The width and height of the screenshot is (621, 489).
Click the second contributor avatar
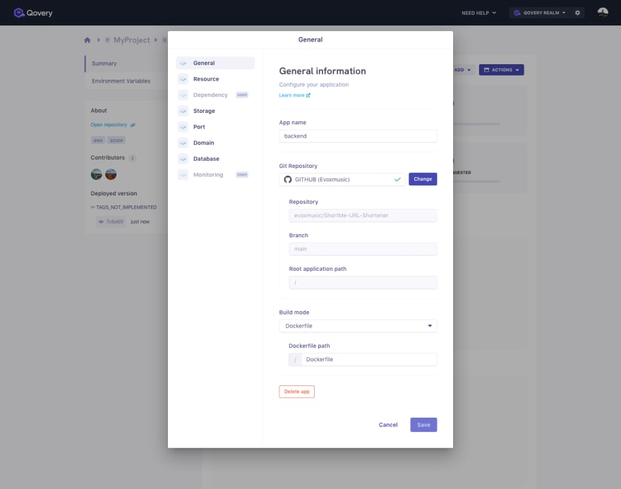pos(111,174)
